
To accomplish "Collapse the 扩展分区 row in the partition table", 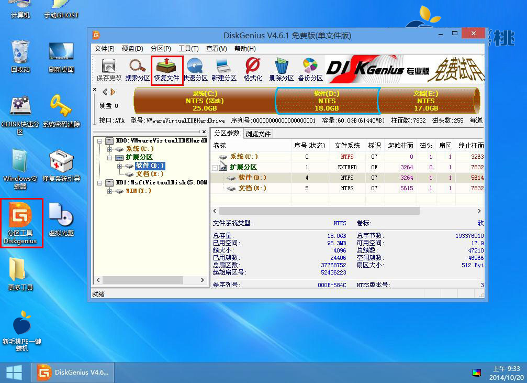I will tap(215, 167).
